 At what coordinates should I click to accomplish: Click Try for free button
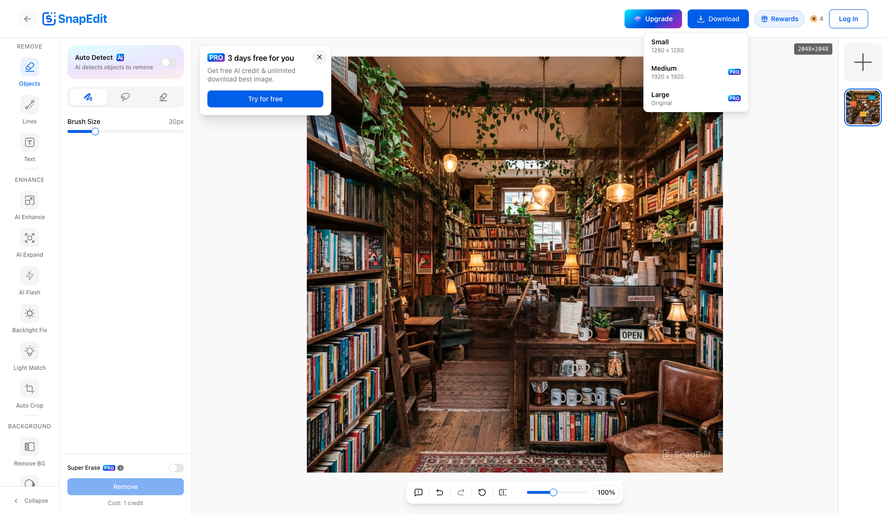[265, 99]
